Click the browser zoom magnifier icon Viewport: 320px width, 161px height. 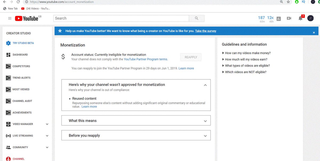click(281, 2)
